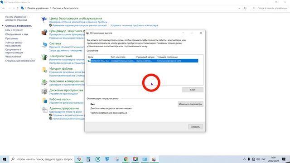This screenshot has width=290, height=163.
Task: Click the История файлов folder icon
Action: pos(44,70)
